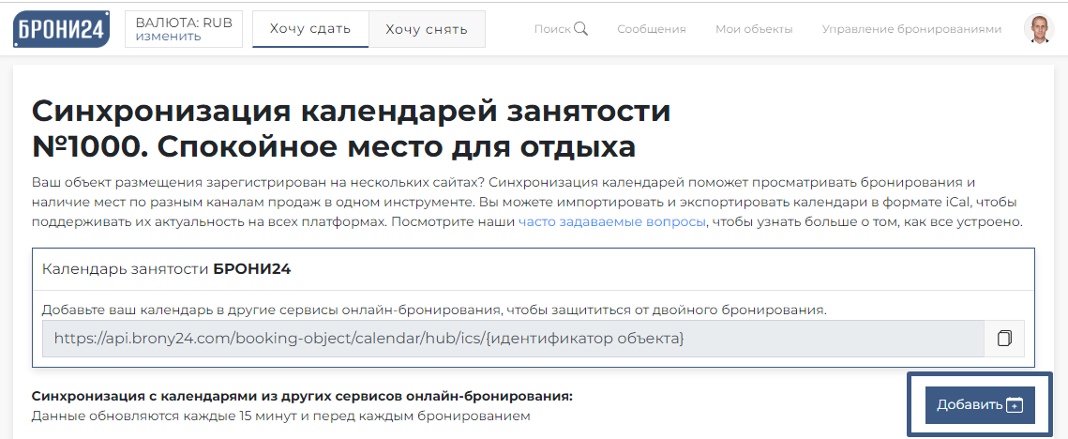Click the Календарь занятости БРОНИ24 section title
The width and height of the screenshot is (1068, 439).
pyautogui.click(x=167, y=268)
